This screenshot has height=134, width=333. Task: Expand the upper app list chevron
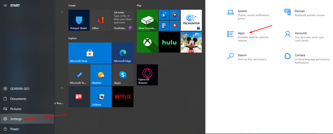tap(62, 12)
